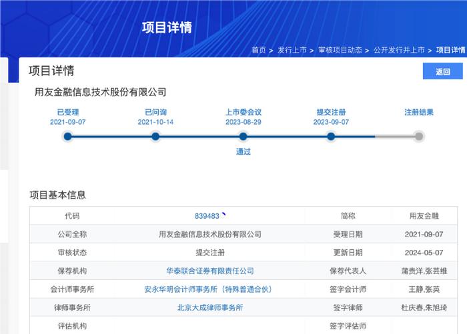The height and width of the screenshot is (334, 467).
Task: Click the 提交注册 timeline dot
Action: coord(331,137)
